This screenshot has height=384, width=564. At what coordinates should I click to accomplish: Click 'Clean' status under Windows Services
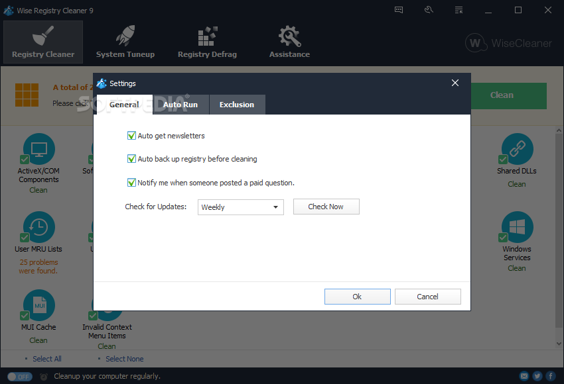(517, 268)
